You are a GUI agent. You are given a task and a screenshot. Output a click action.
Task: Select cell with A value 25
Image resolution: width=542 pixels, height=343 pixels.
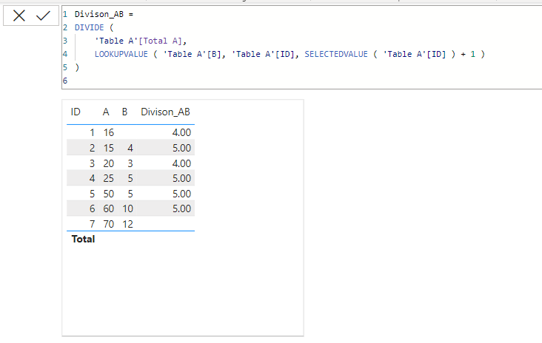(109, 178)
